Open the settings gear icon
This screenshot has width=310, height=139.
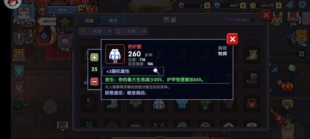tap(303, 5)
